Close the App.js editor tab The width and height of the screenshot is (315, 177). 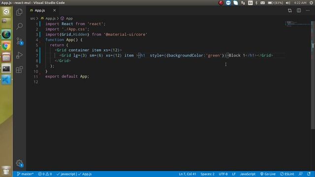55,10
